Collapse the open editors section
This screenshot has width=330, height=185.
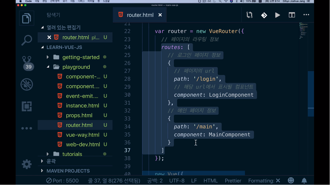pos(63,28)
